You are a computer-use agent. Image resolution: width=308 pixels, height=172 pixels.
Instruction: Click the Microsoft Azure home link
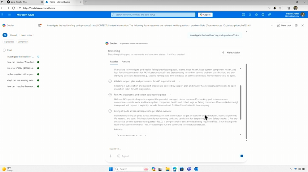pyautogui.click(x=25, y=15)
